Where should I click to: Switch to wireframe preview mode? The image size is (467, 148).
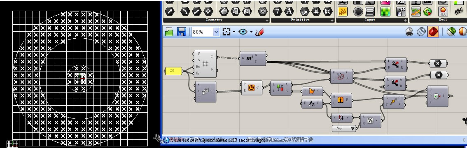(x=421, y=32)
